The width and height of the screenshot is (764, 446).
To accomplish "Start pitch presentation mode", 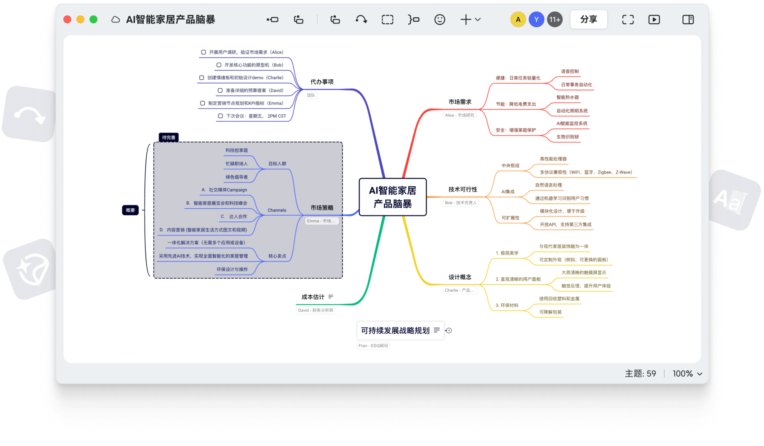I will coord(654,20).
